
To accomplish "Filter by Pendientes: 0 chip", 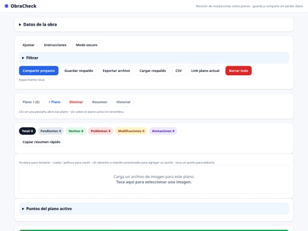I will click(51, 131).
